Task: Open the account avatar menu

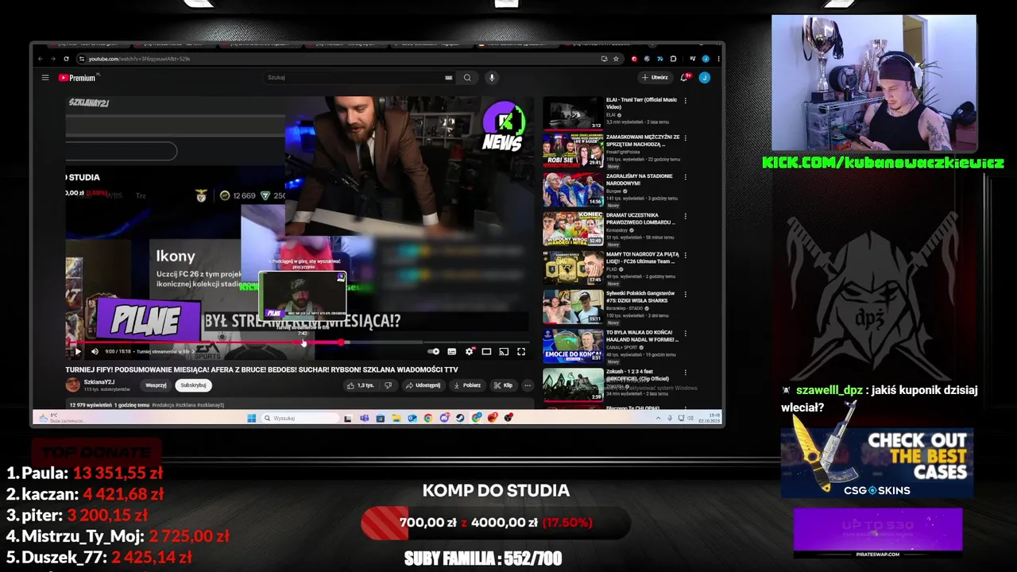Action: pos(704,78)
